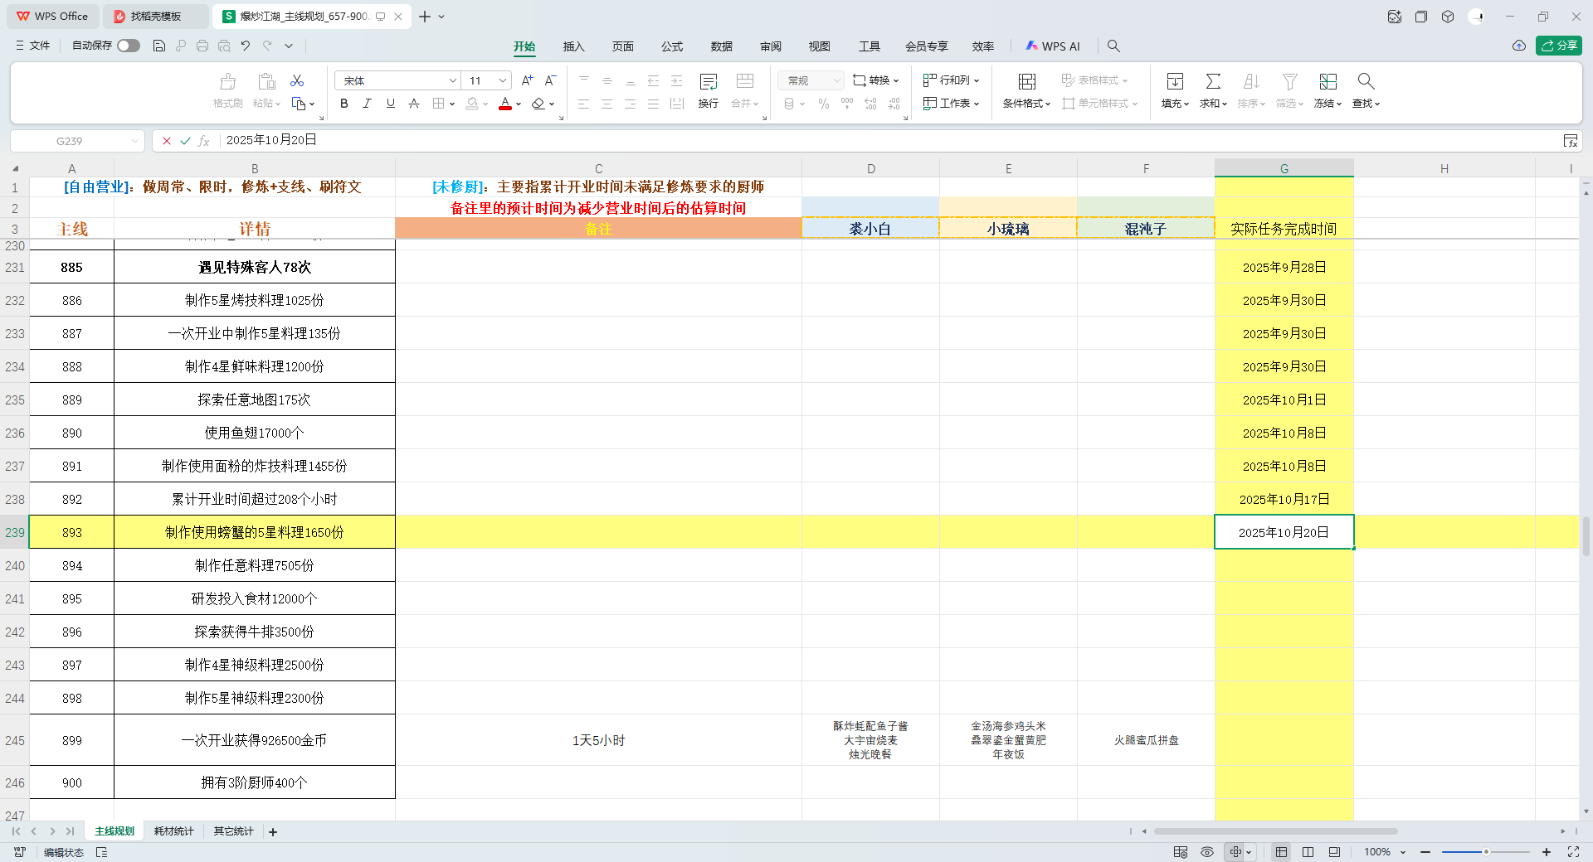This screenshot has width=1593, height=862.
Task: Click the Wrap text (换行) icon
Action: pyautogui.click(x=708, y=81)
